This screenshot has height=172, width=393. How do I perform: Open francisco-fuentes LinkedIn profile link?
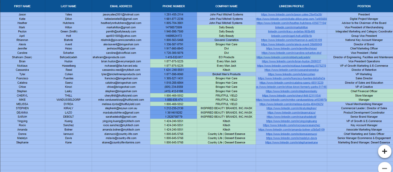[x=292, y=79]
